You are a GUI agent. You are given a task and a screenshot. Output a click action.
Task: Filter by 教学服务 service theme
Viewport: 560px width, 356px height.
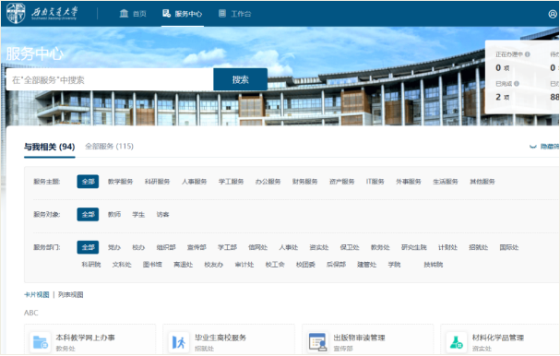coord(120,182)
